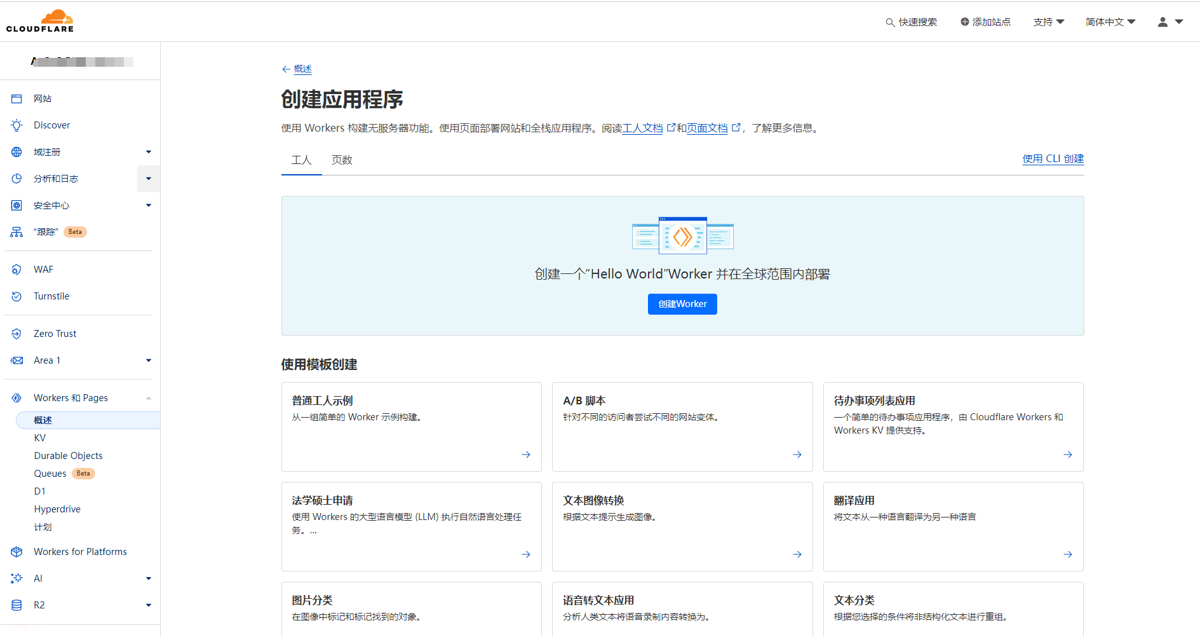Viewport: 1200px width, 637px height.
Task: Open Hyperdrive in the sidebar
Action: point(57,509)
